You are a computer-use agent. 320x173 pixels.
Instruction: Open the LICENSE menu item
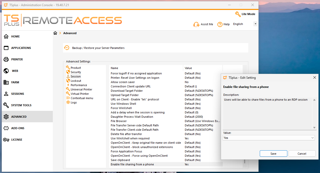pos(27,140)
